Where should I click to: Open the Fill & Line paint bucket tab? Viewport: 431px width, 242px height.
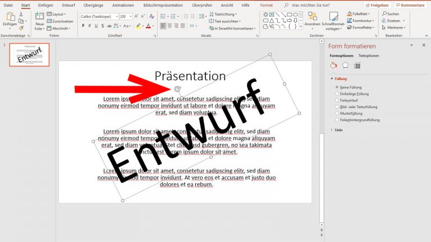(x=333, y=66)
